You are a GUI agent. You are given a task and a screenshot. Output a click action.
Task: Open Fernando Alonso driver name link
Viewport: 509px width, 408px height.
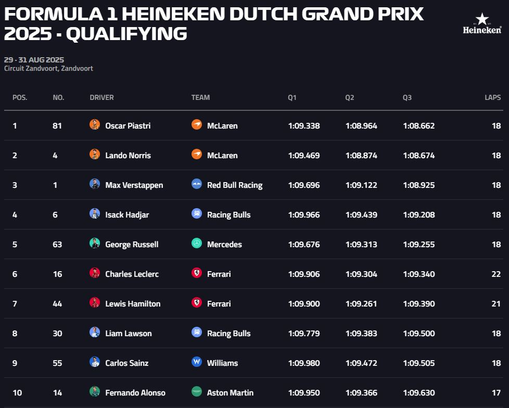(x=135, y=393)
